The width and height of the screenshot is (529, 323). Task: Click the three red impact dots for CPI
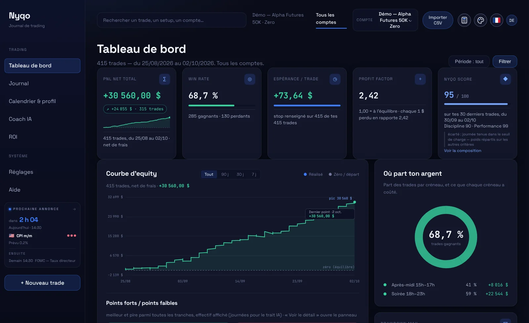72,236
